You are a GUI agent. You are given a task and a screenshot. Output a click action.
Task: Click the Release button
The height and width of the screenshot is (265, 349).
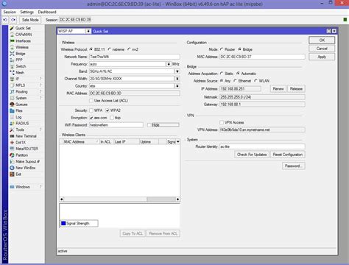(296, 89)
